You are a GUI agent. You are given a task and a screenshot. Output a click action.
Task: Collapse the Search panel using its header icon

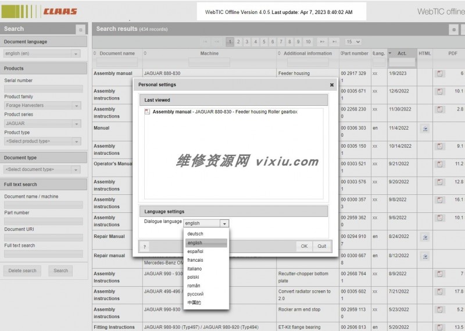click(80, 29)
